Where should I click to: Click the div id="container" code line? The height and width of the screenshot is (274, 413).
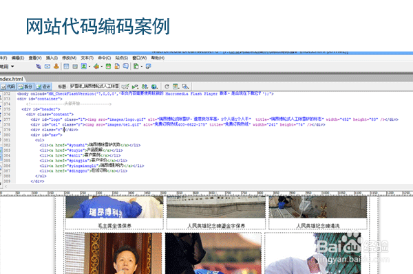click(39, 99)
